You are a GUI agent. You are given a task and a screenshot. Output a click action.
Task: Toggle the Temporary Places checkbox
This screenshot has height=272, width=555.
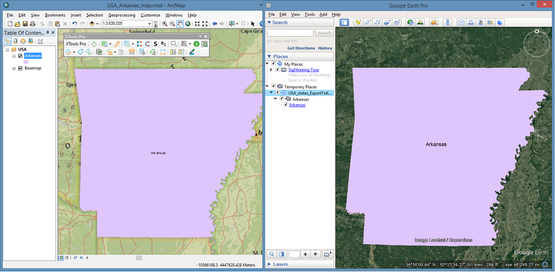[274, 87]
